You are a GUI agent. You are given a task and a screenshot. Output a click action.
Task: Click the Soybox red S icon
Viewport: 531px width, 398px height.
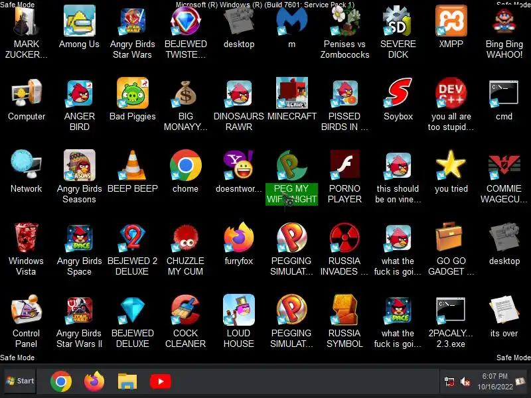pos(398,93)
